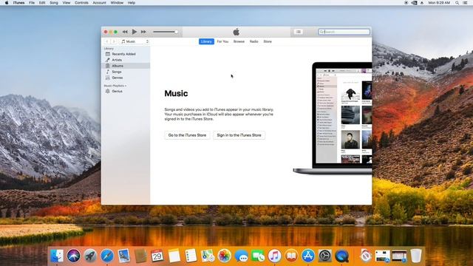Image resolution: width=473 pixels, height=266 pixels.
Task: Switch to the For You tab
Action: click(222, 41)
